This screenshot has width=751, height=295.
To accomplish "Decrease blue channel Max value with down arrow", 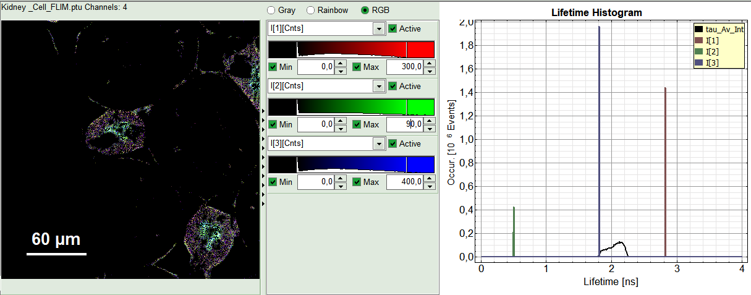I will (429, 186).
